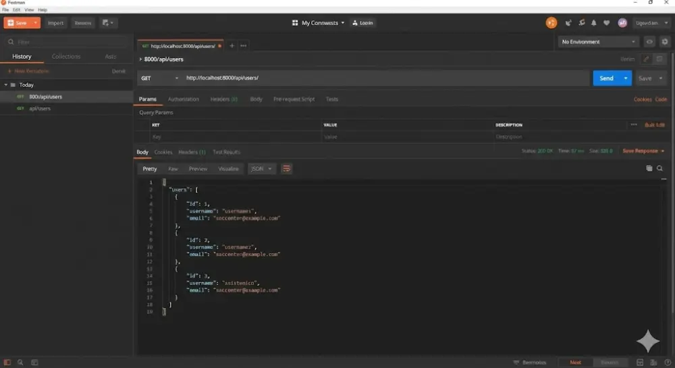Open My Conwwsts workspace dropdown

pyautogui.click(x=319, y=23)
